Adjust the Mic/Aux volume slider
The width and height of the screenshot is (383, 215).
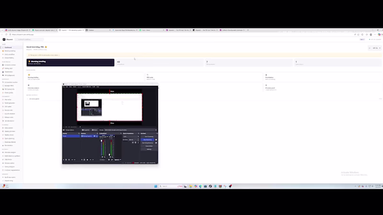point(110,148)
